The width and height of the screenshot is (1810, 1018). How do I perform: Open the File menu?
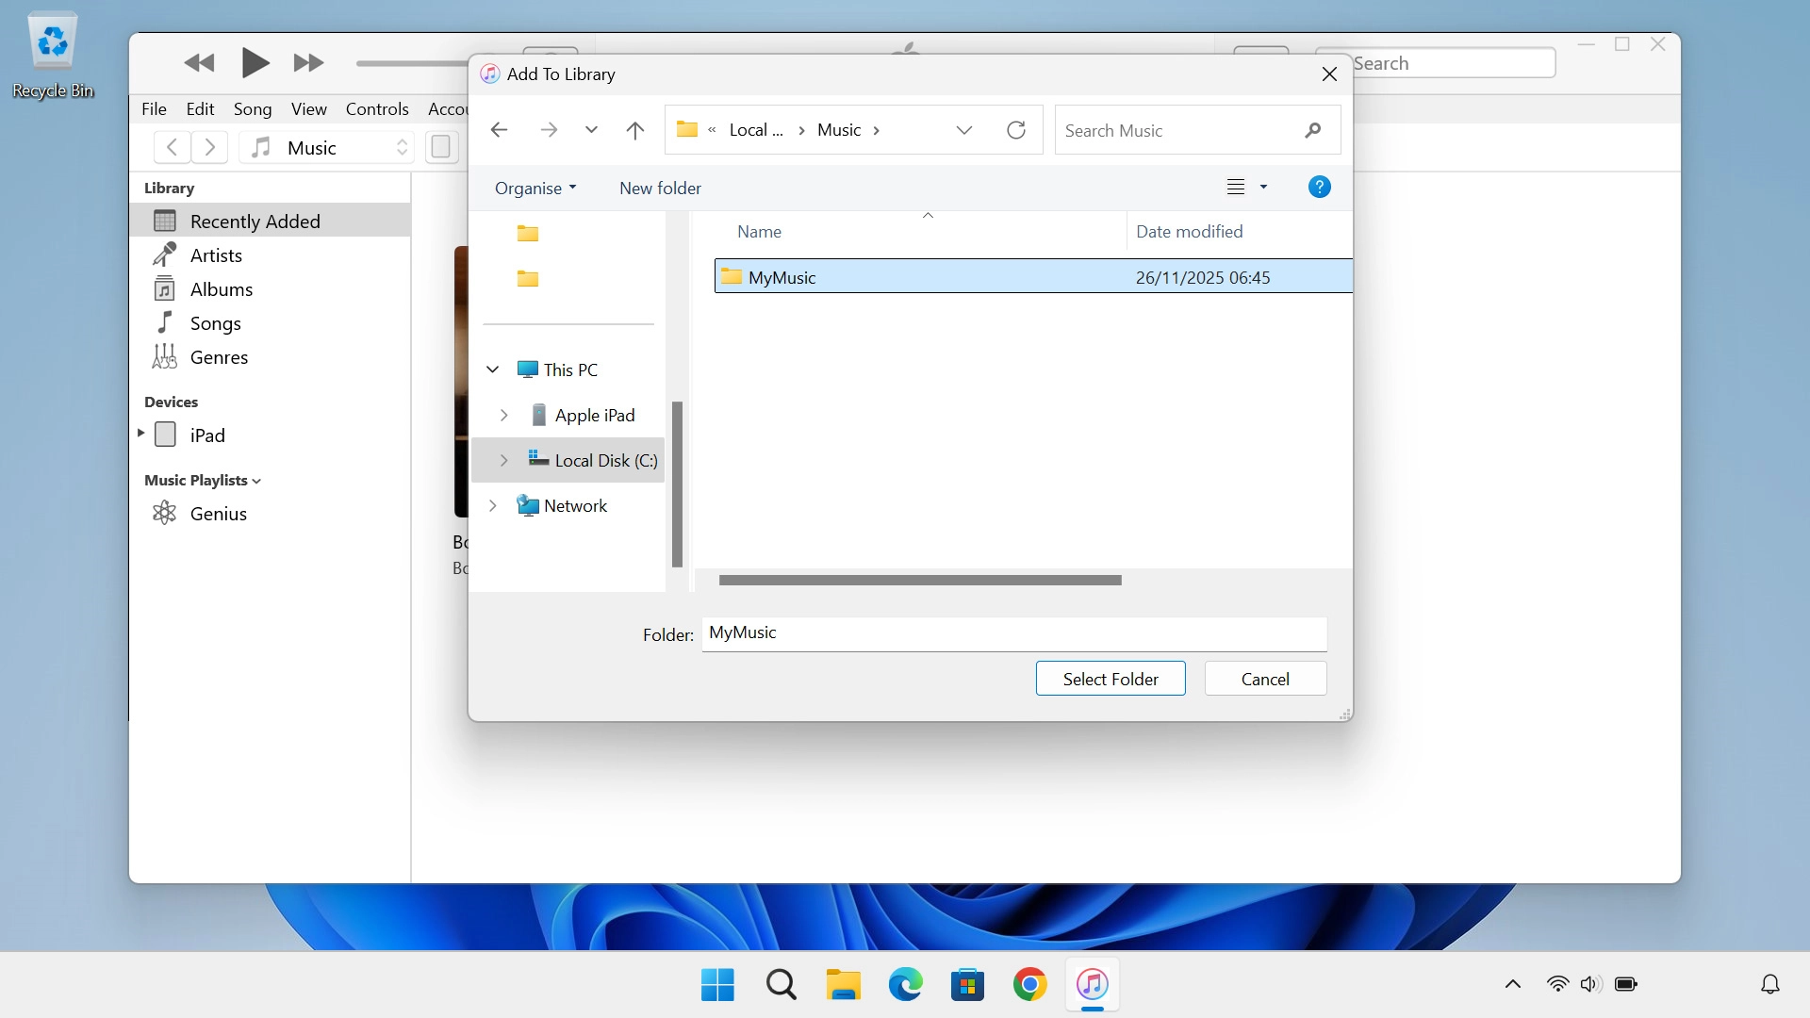pyautogui.click(x=154, y=108)
